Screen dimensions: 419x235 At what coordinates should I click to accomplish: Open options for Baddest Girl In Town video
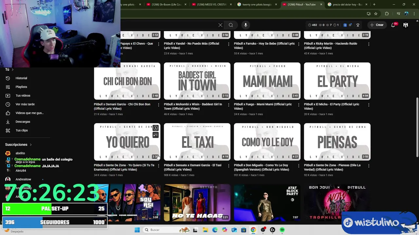click(x=228, y=105)
